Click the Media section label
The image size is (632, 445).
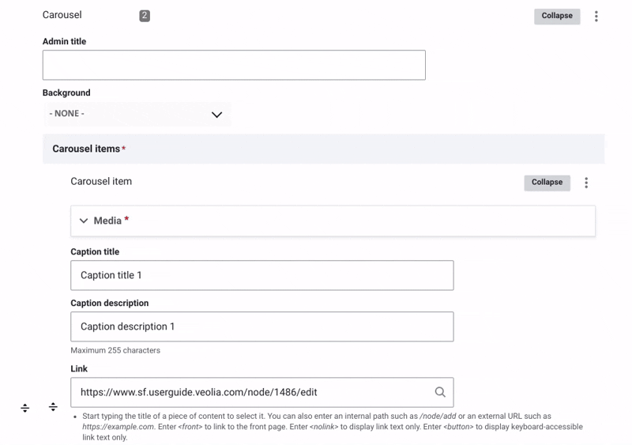[107, 221]
